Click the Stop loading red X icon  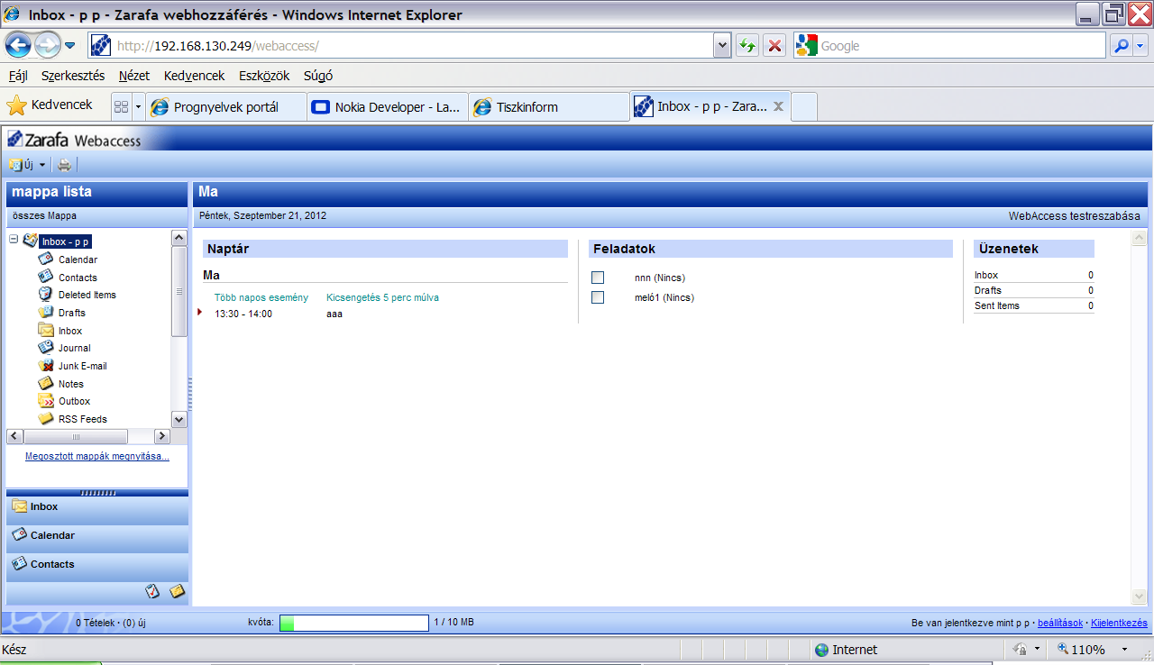[x=774, y=46]
